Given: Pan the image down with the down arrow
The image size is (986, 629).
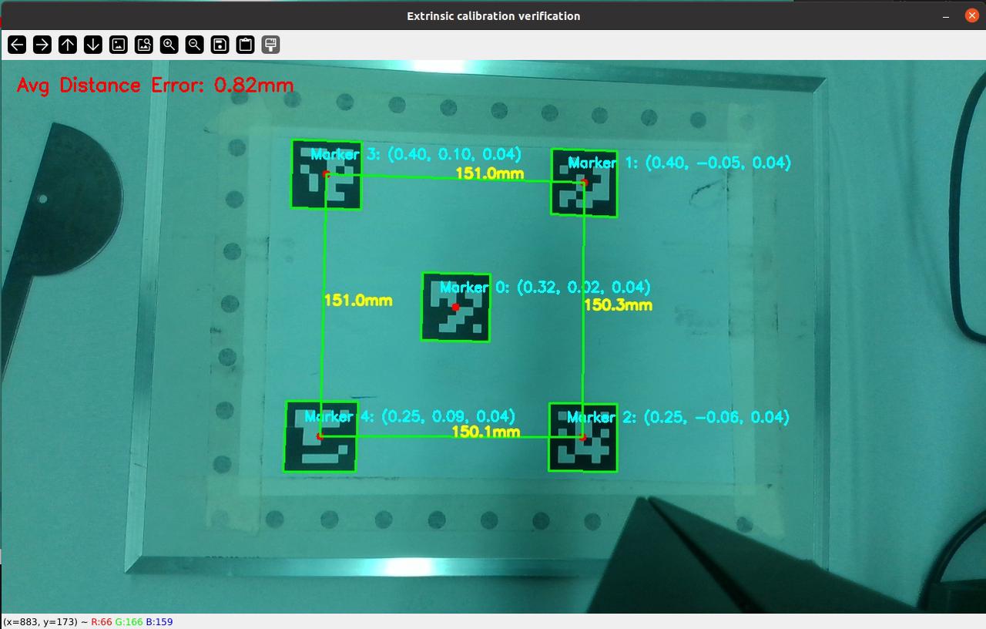Looking at the screenshot, I should (x=93, y=45).
